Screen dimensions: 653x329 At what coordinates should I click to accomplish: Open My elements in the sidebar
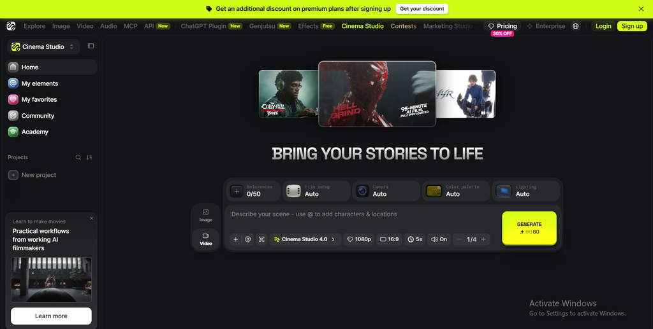pyautogui.click(x=51, y=83)
